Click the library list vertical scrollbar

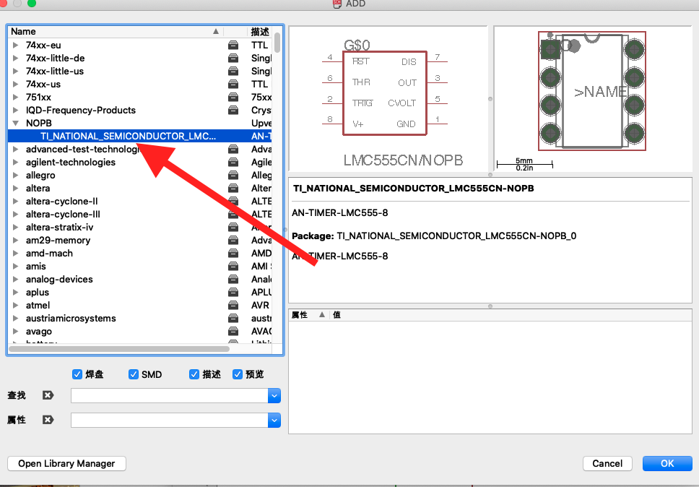pyautogui.click(x=277, y=43)
